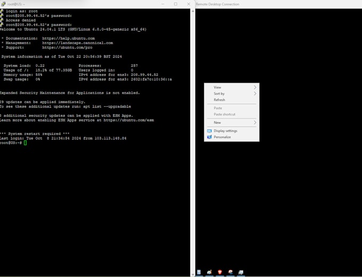The image size is (362, 277).
Task: Click the 'Swap usage: 0%' entry
Action: 22,79
